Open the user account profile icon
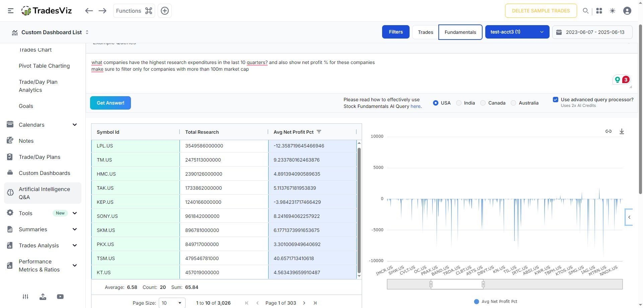 click(627, 11)
